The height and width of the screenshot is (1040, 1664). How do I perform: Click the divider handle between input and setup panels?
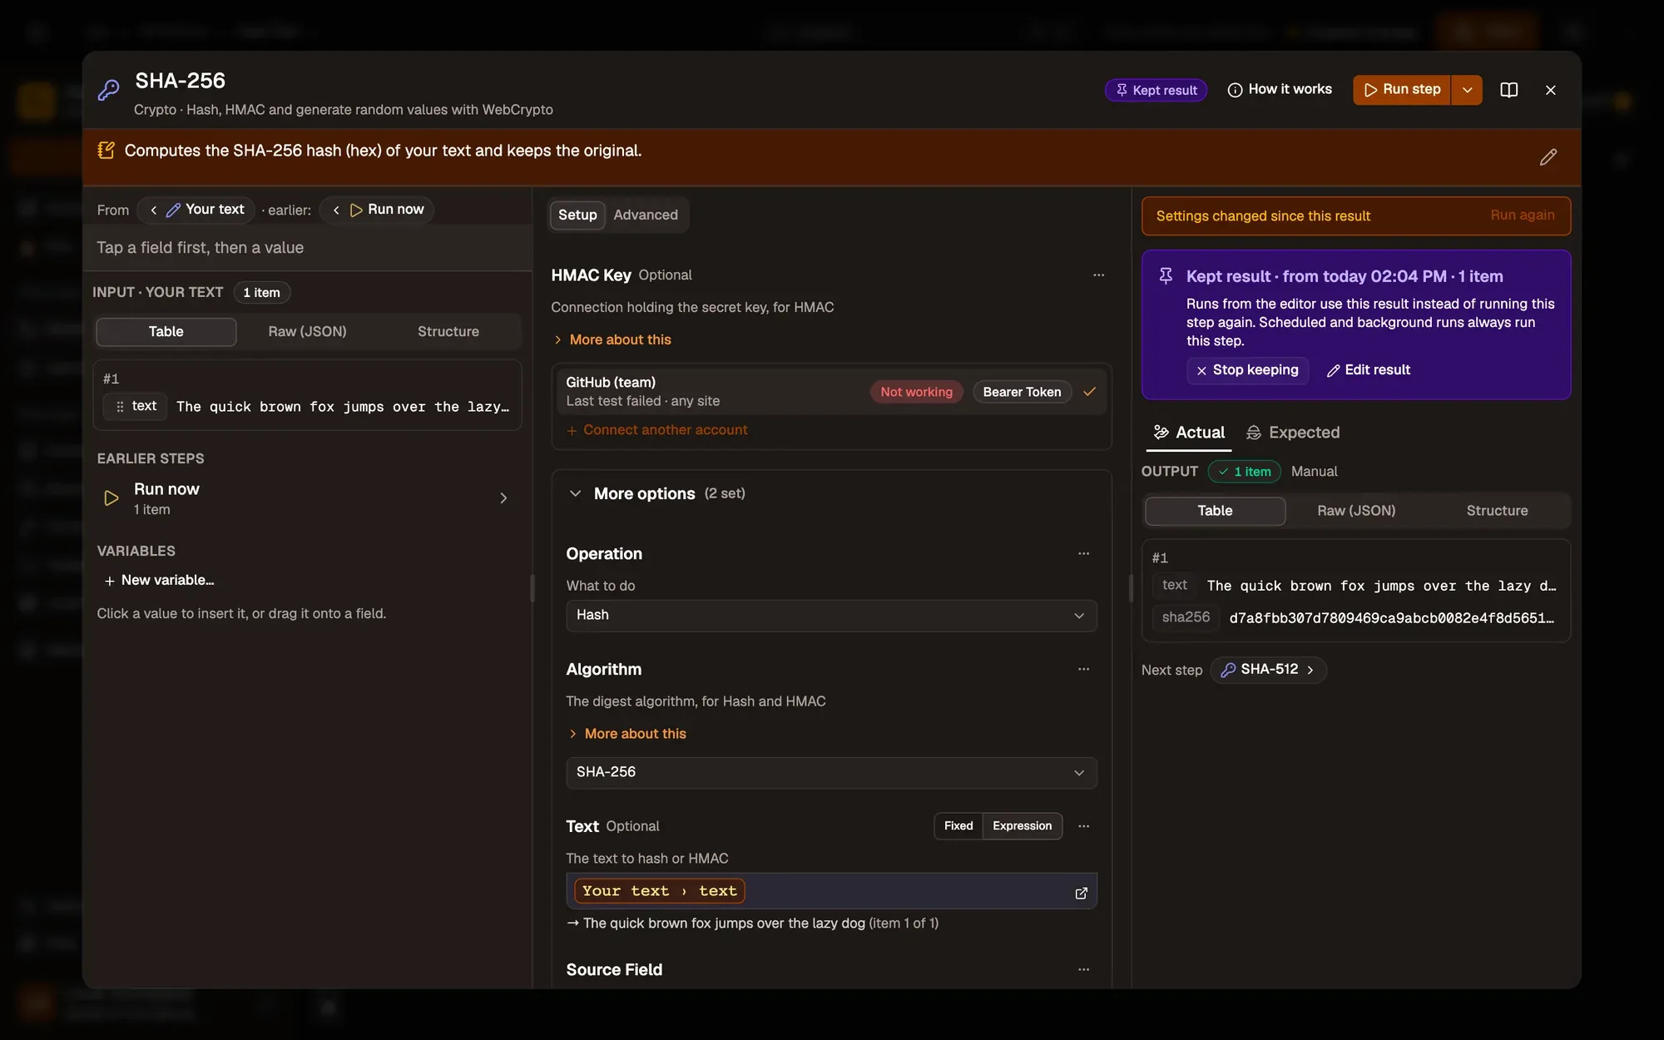coord(532,587)
